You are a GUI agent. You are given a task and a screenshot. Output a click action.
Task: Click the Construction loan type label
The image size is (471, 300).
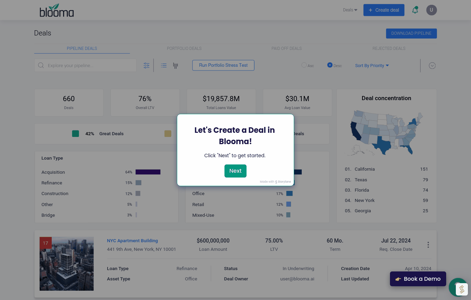point(55,194)
